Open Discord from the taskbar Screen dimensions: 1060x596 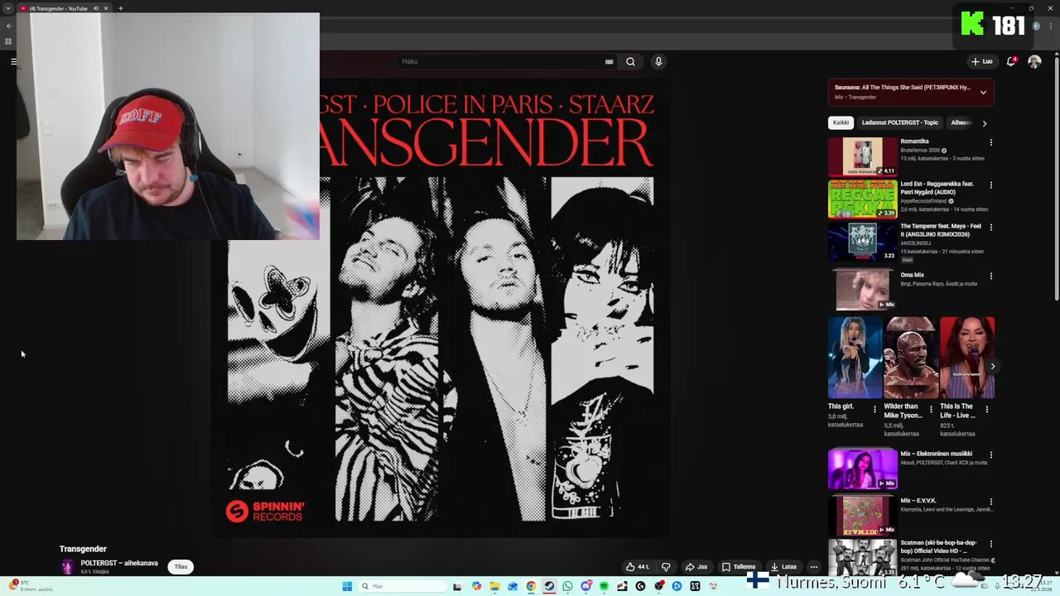585,586
